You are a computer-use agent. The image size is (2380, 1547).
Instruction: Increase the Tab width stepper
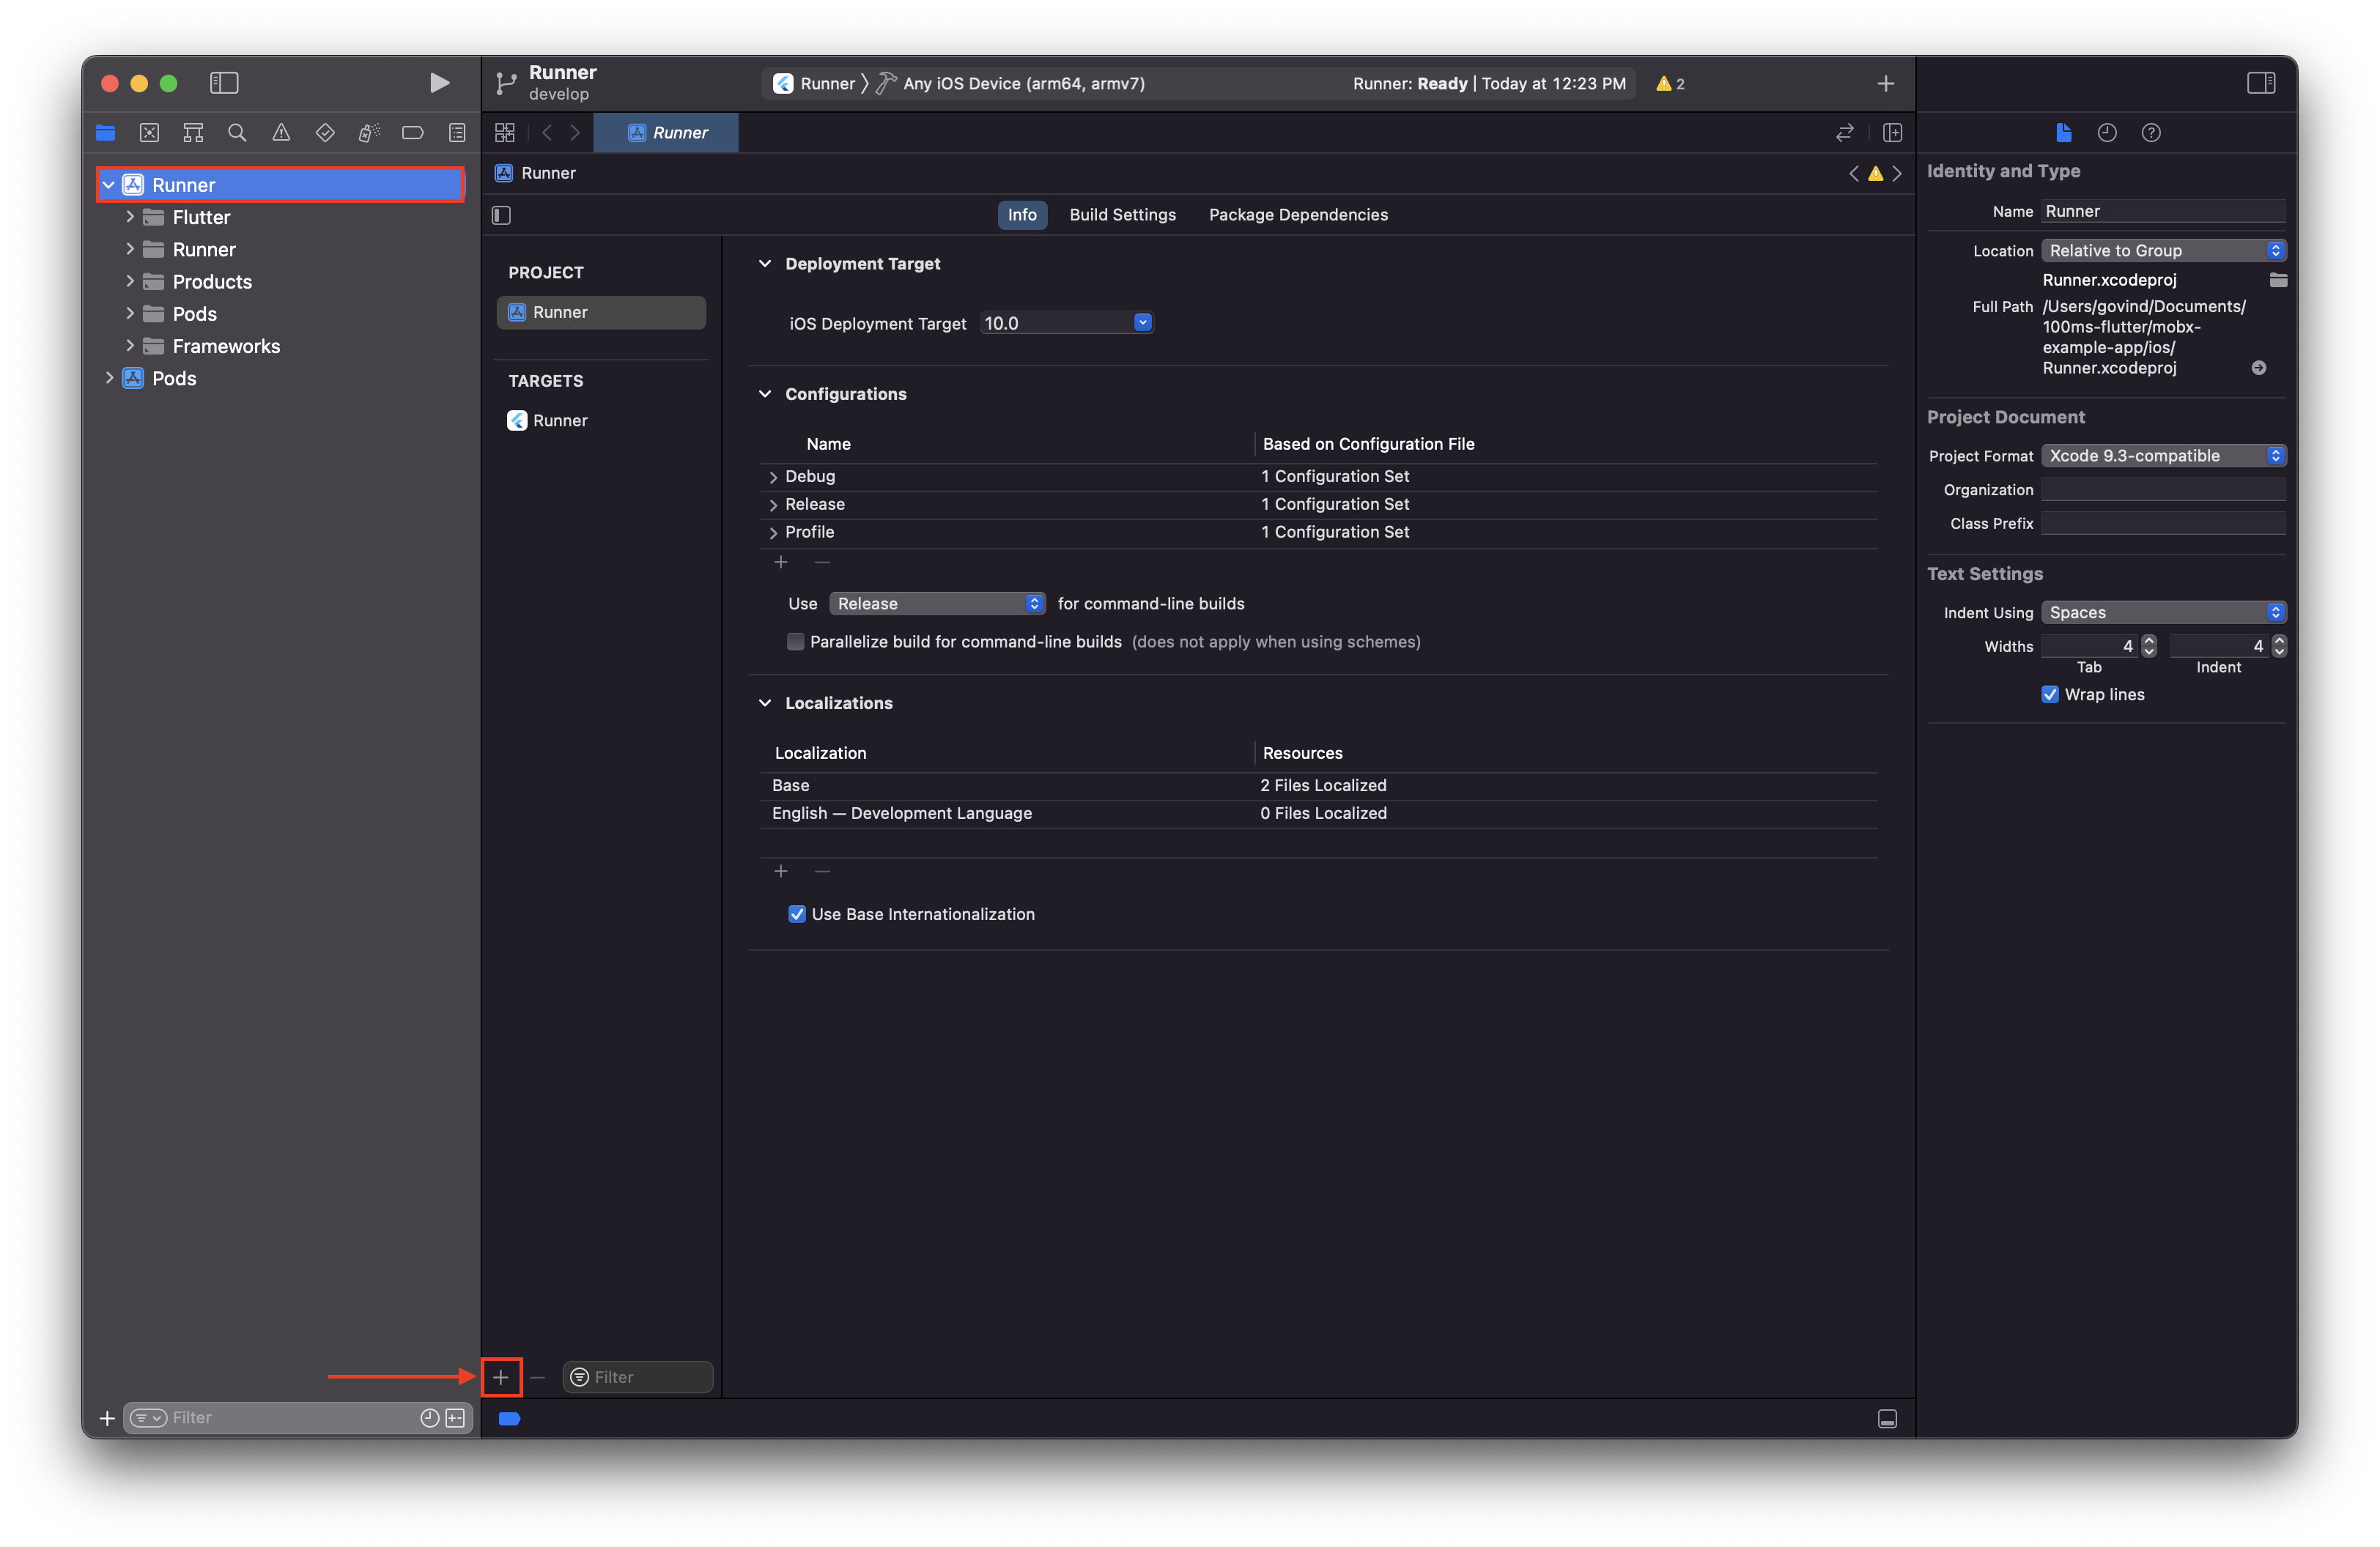click(2149, 641)
